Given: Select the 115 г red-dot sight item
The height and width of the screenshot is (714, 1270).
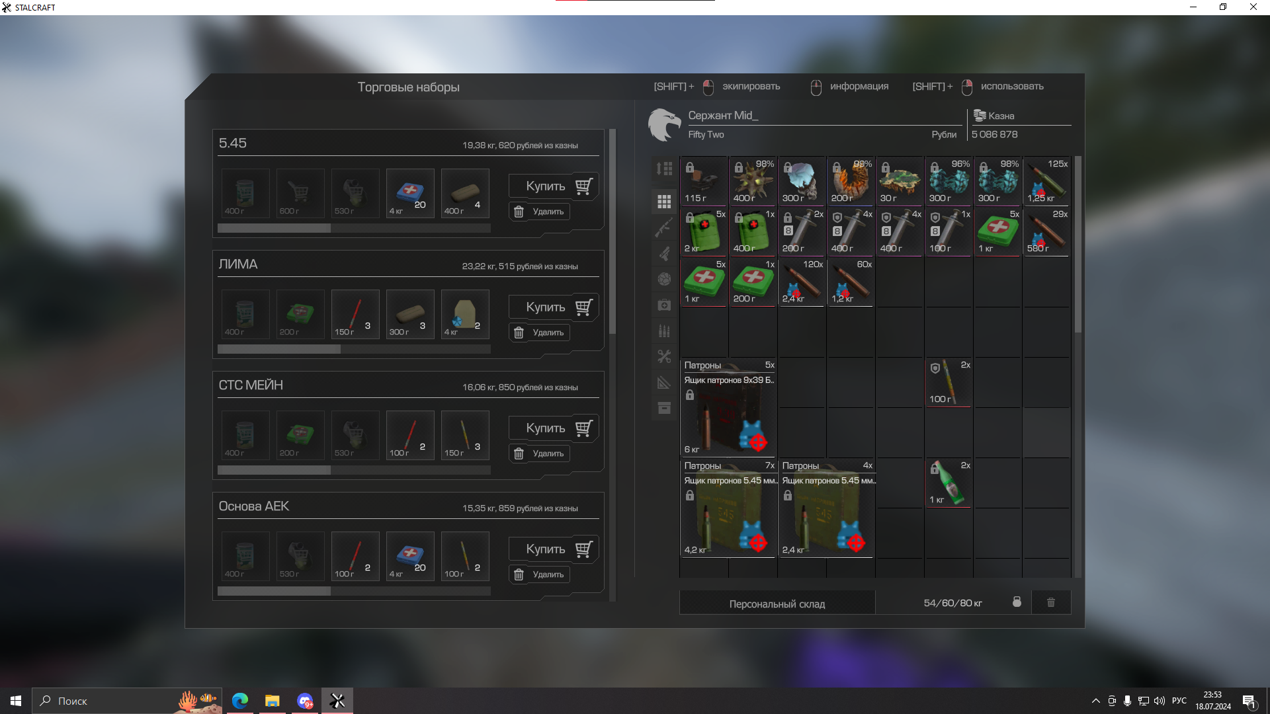Looking at the screenshot, I should pyautogui.click(x=704, y=180).
